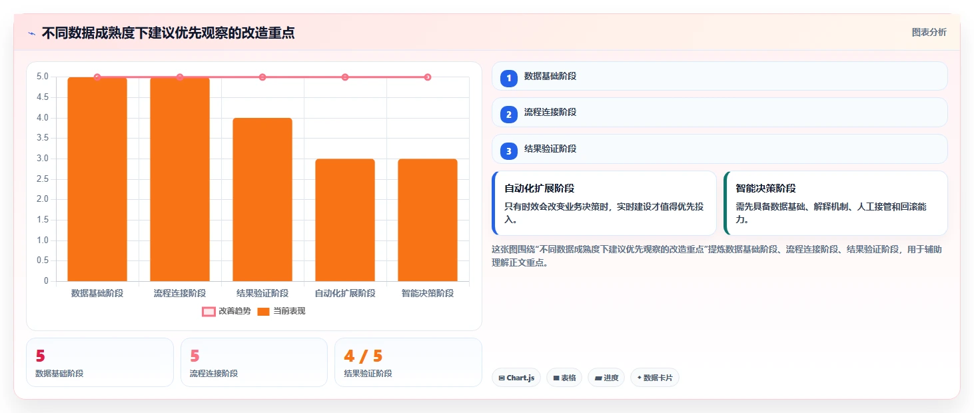Click the orange bar for 自动化扩展阶段
The image size is (974, 413).
[345, 220]
